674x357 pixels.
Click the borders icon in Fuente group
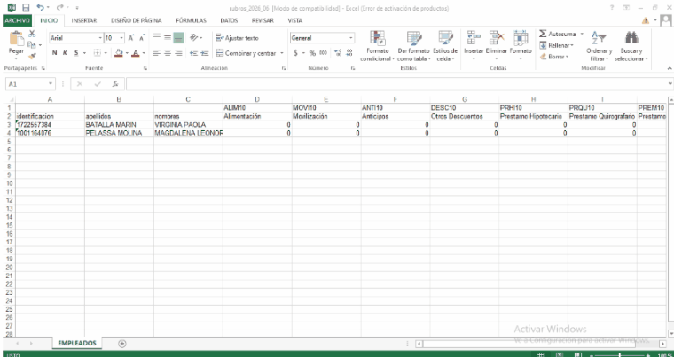(98, 53)
